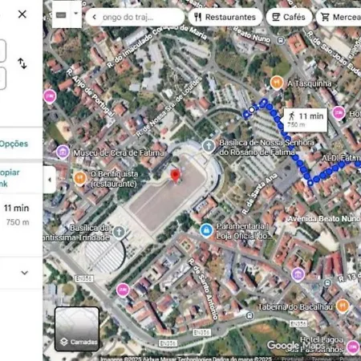
Task: Click the red destination pin marker
Action: tap(175, 176)
